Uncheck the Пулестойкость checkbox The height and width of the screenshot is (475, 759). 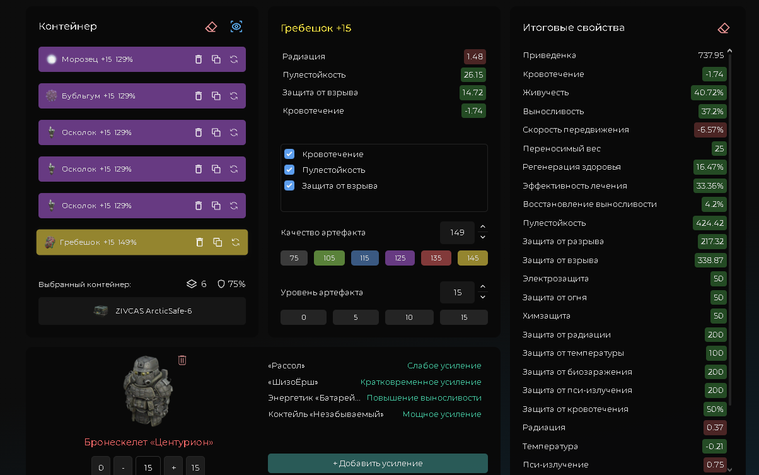point(289,170)
